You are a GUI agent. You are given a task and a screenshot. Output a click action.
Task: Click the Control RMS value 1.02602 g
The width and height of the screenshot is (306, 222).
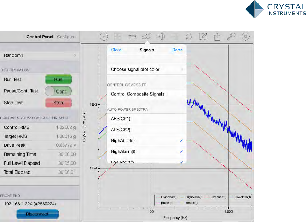[x=66, y=127]
